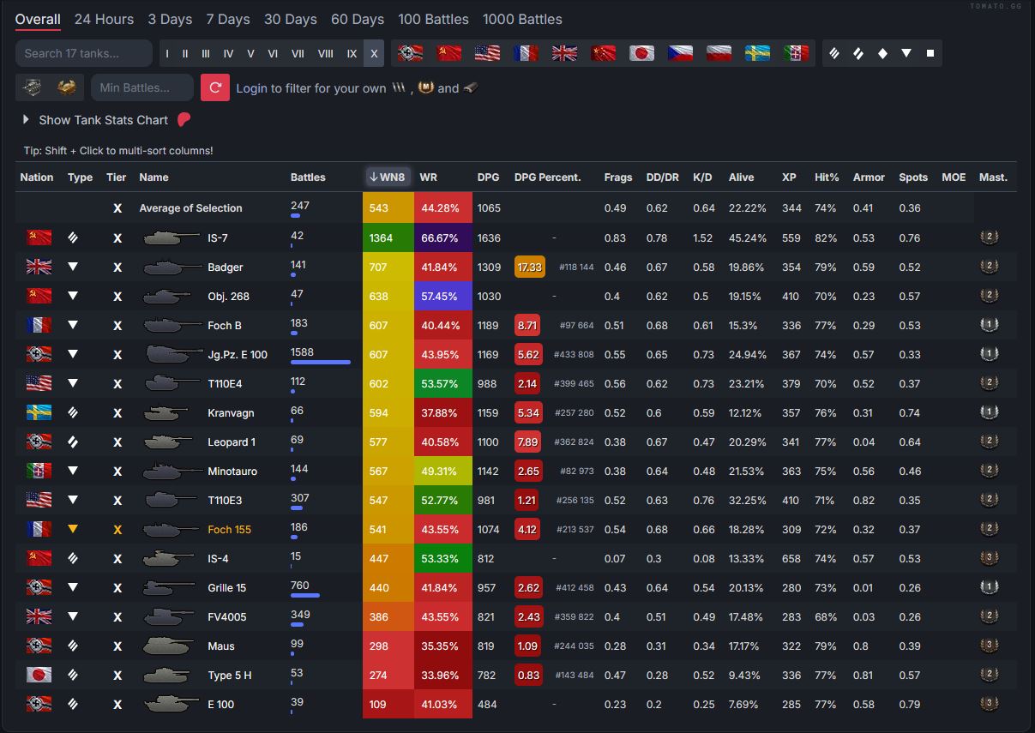Toggle the tier VII filter

(298, 53)
